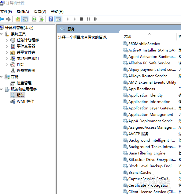Select 事件查看器 in the tree
Viewport: 181px width, 194px height.
tap(26, 46)
